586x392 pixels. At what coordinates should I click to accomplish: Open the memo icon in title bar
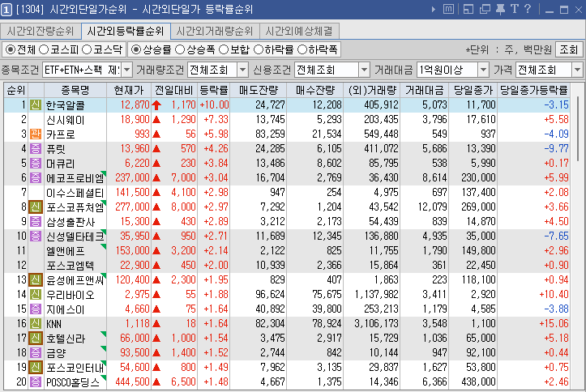[448, 9]
